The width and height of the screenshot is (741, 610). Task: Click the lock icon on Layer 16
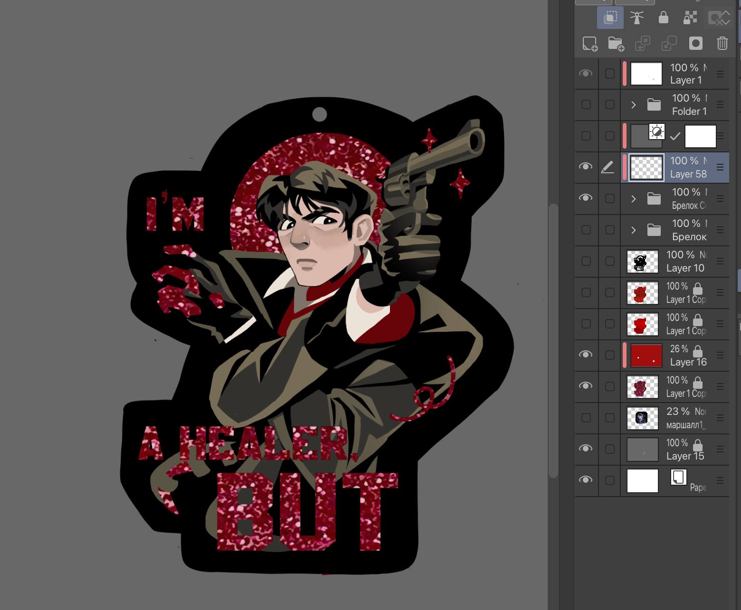[698, 351]
